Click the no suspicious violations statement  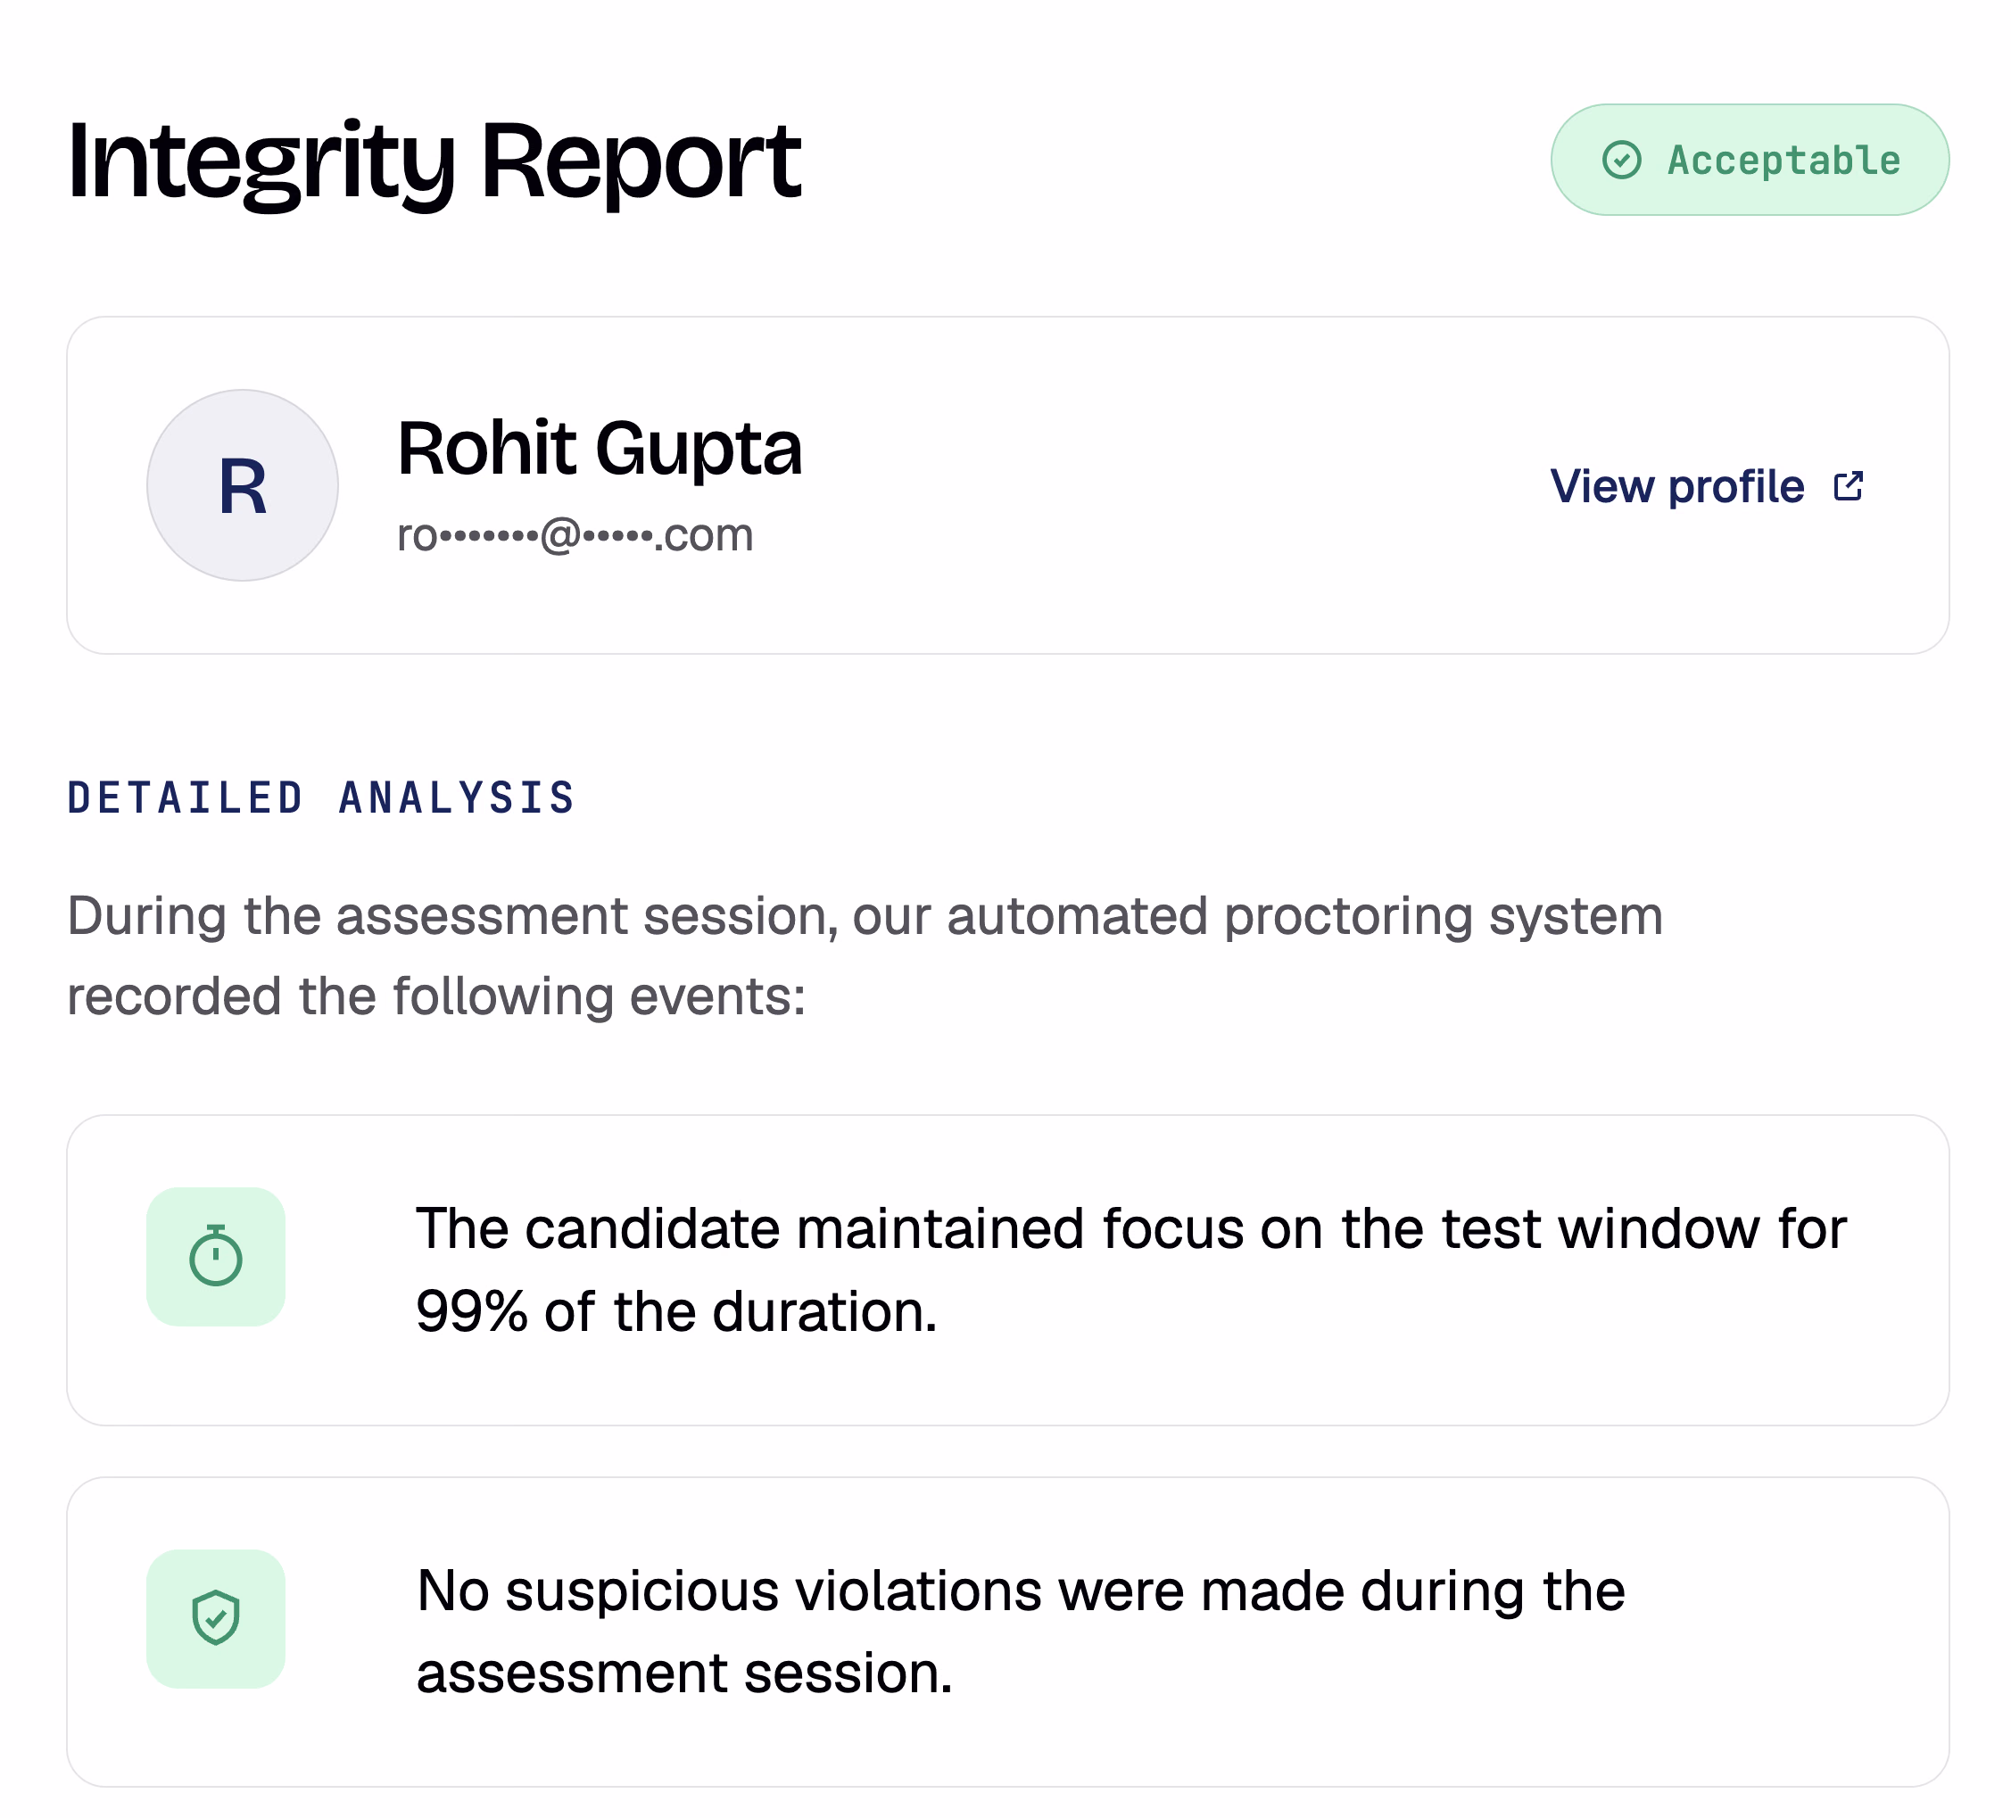tap(1021, 1632)
